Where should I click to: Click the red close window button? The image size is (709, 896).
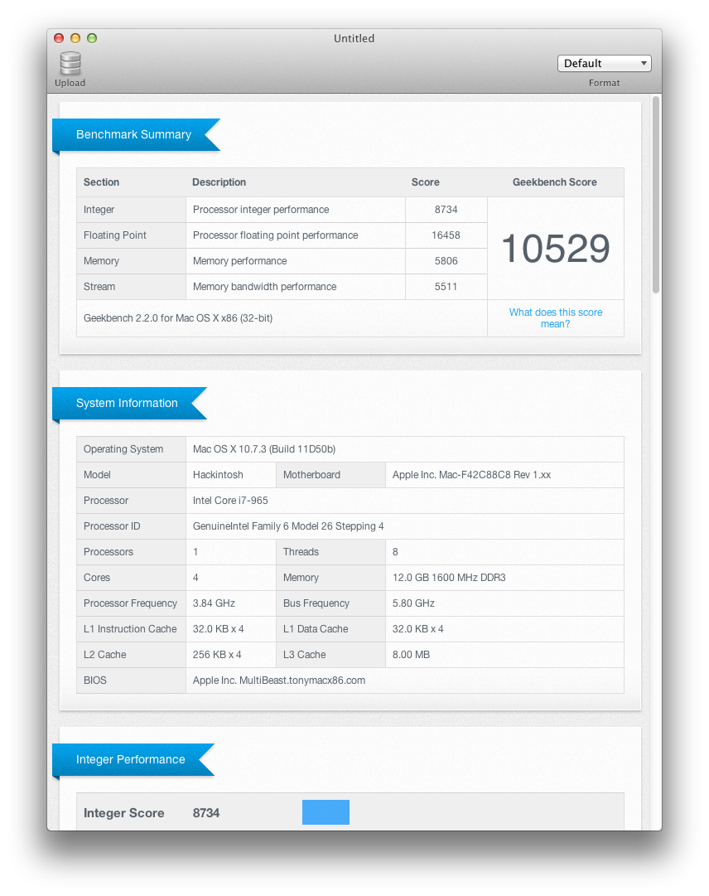pos(59,38)
